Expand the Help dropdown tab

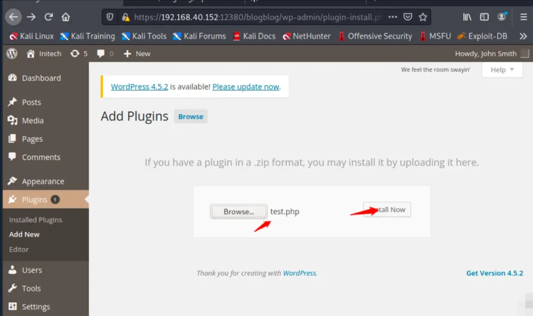pyautogui.click(x=502, y=70)
